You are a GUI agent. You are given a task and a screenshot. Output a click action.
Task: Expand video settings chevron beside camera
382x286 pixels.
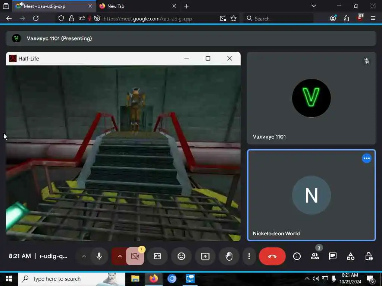tap(120, 256)
